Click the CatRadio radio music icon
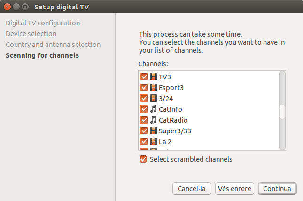Screen dimensions: 303x201 pos(153,120)
